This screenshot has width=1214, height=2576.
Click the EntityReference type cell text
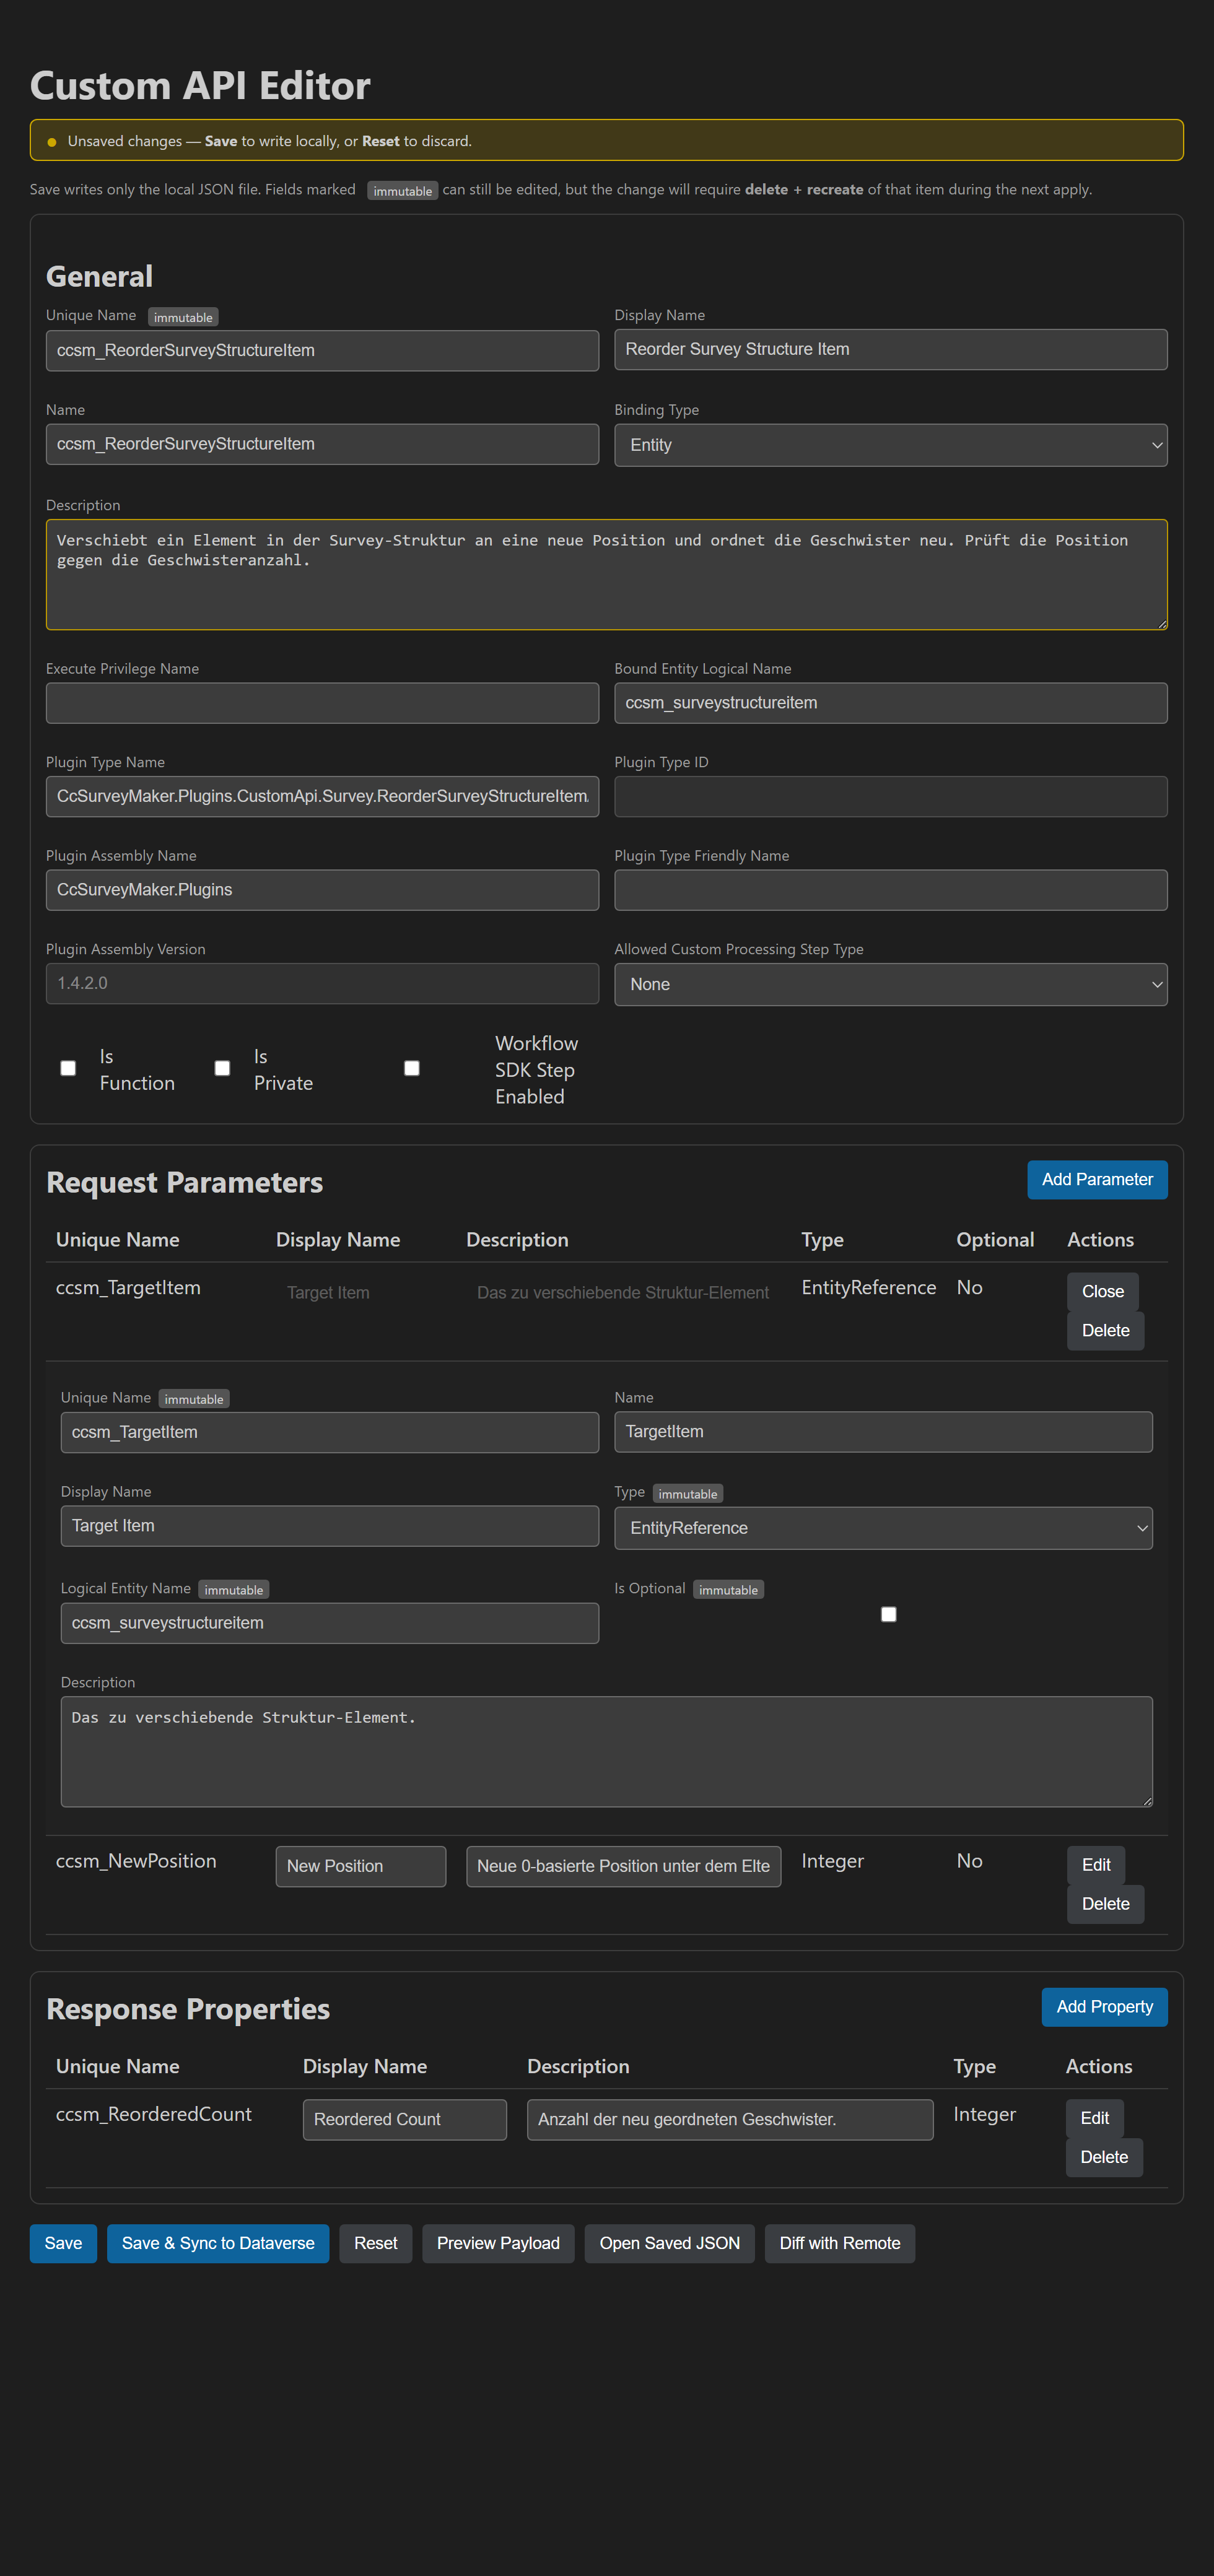pyautogui.click(x=868, y=1288)
